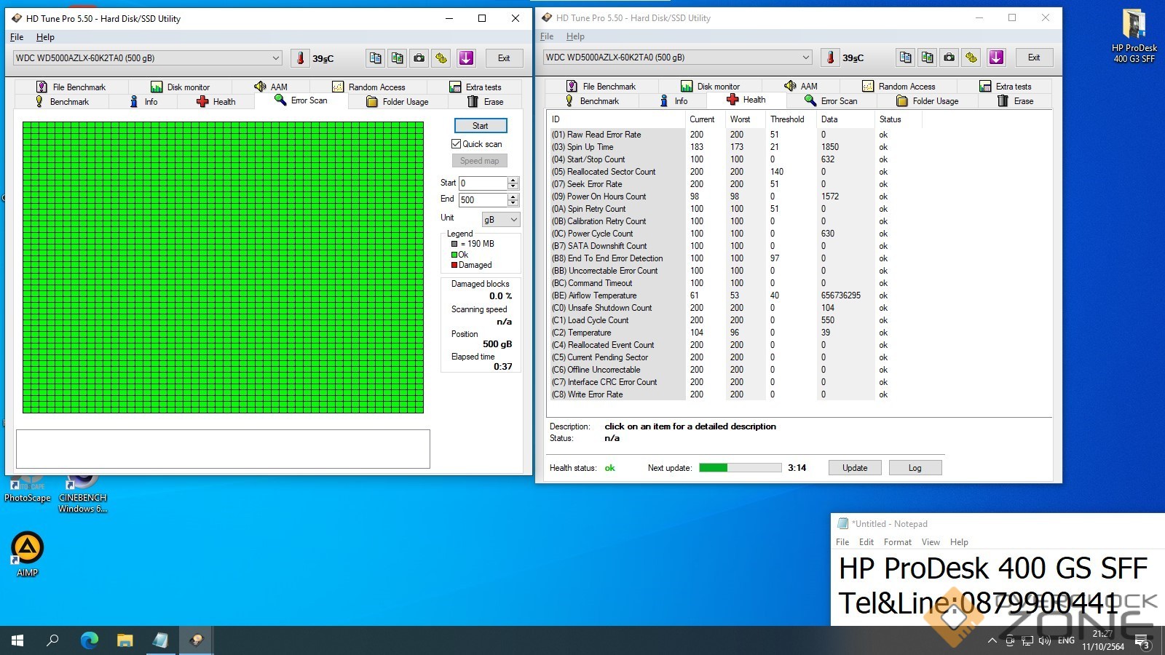1165x655 pixels.
Task: Expand the drive dropdown in right Health window
Action: pyautogui.click(x=806, y=57)
